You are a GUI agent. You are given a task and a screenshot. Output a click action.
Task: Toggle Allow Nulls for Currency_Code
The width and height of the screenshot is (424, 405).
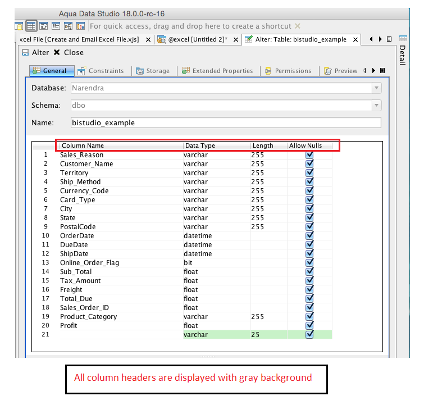[x=309, y=191]
